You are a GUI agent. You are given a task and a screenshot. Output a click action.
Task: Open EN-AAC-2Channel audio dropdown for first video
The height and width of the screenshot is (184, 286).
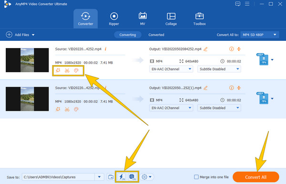(x=171, y=69)
